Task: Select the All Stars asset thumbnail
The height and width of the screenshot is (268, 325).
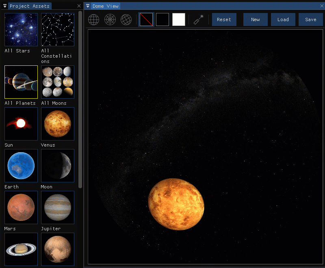Action: coord(21,30)
